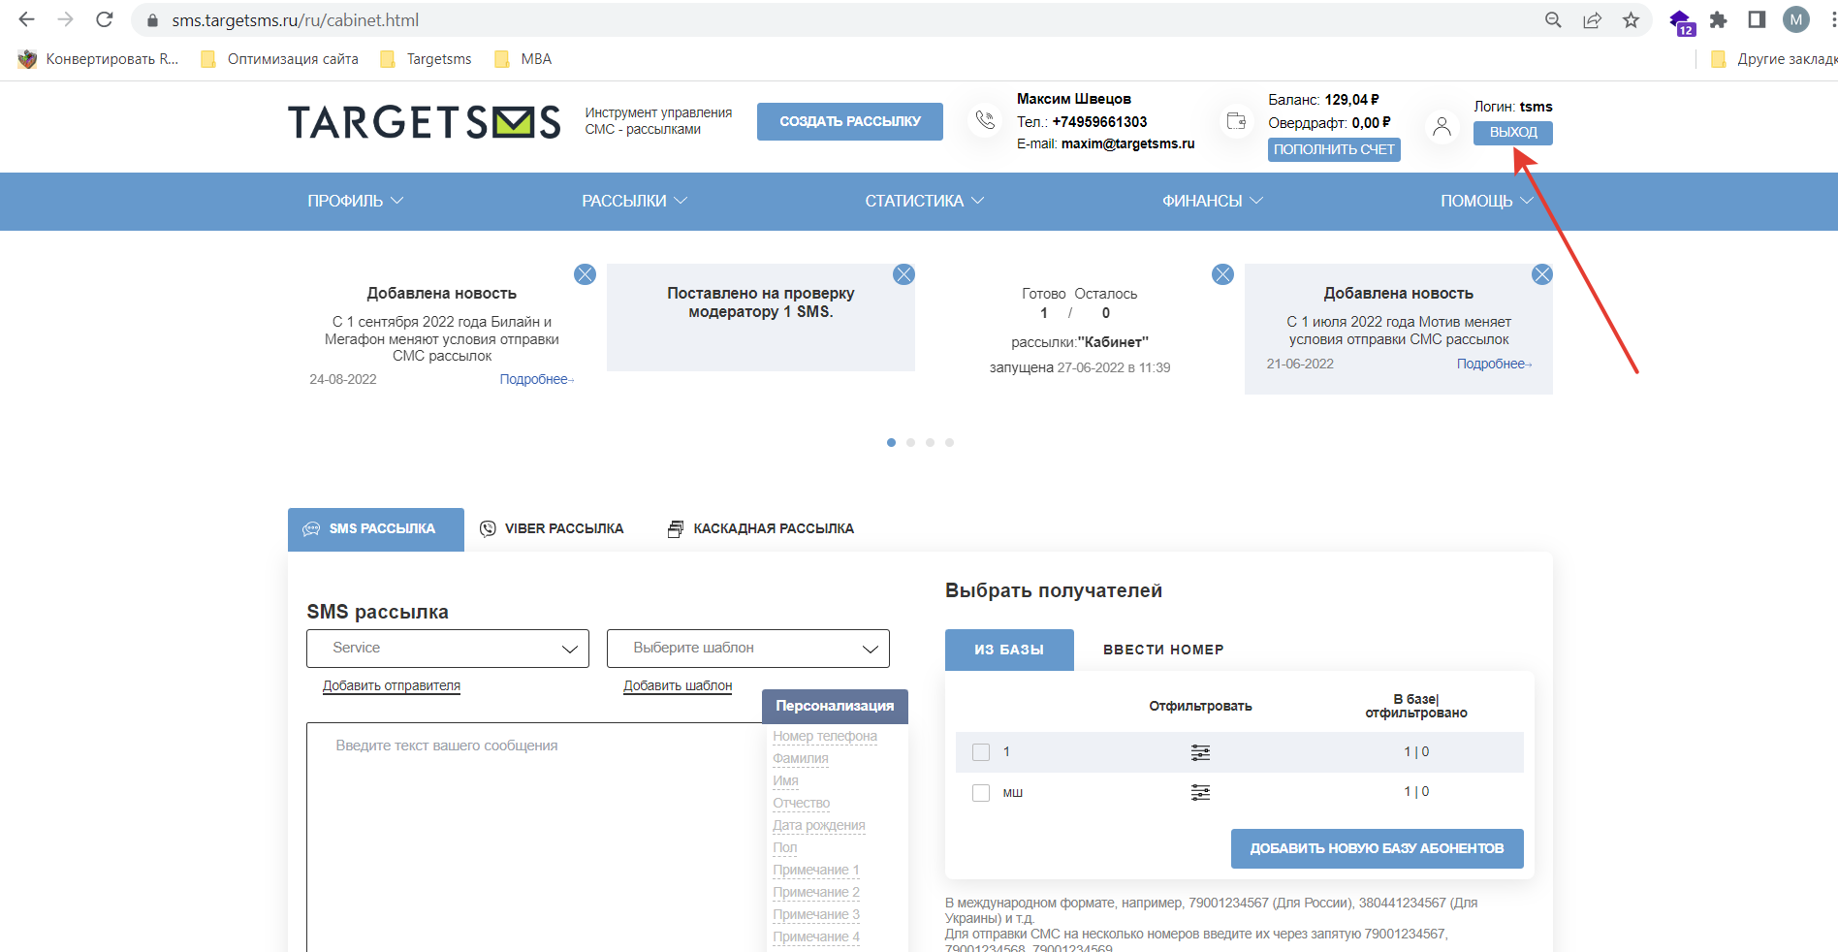Click ПОПОЛНИТЬ СЧЕТ button
The image size is (1838, 952).
pyautogui.click(x=1334, y=149)
